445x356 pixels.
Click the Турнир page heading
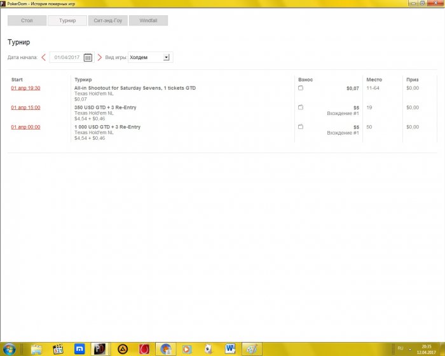pos(18,42)
